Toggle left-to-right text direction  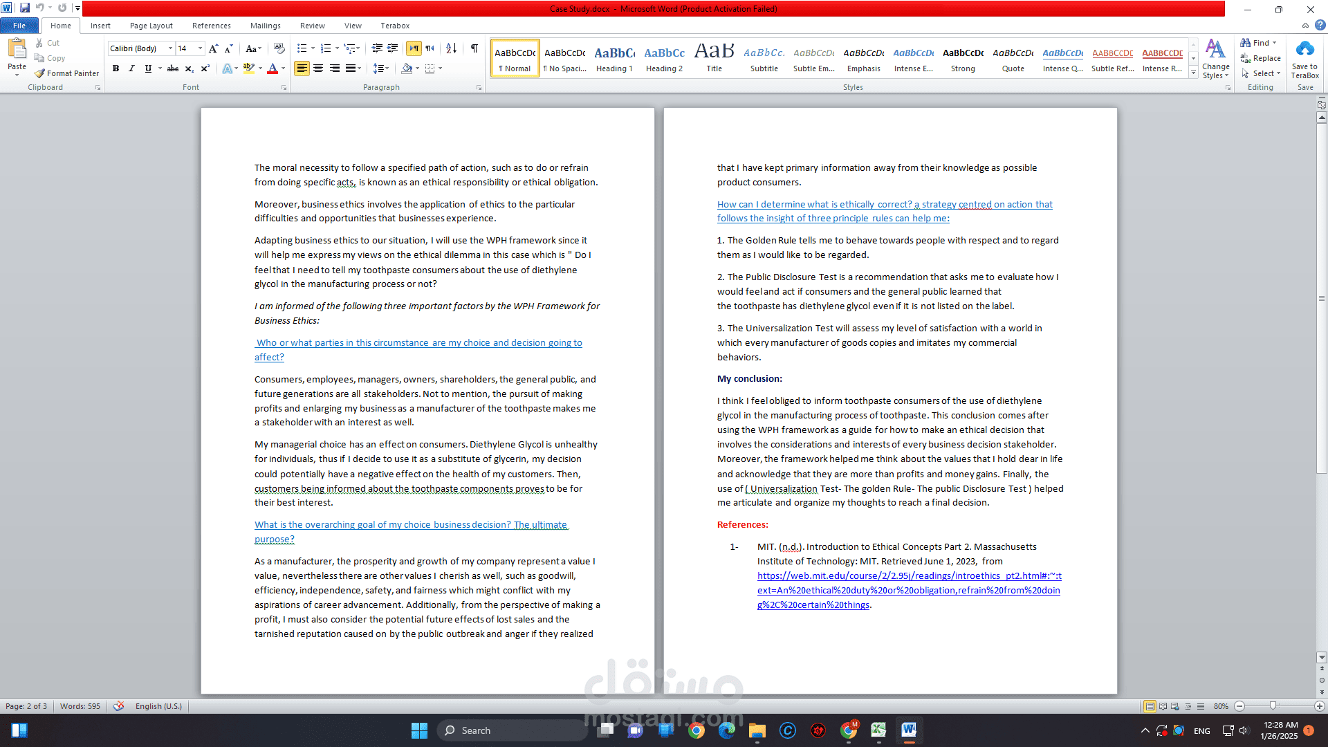[x=414, y=48]
